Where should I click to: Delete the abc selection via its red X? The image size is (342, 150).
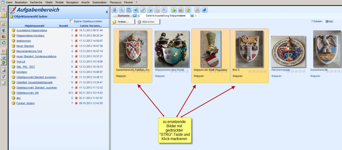pyautogui.click(x=76, y=98)
